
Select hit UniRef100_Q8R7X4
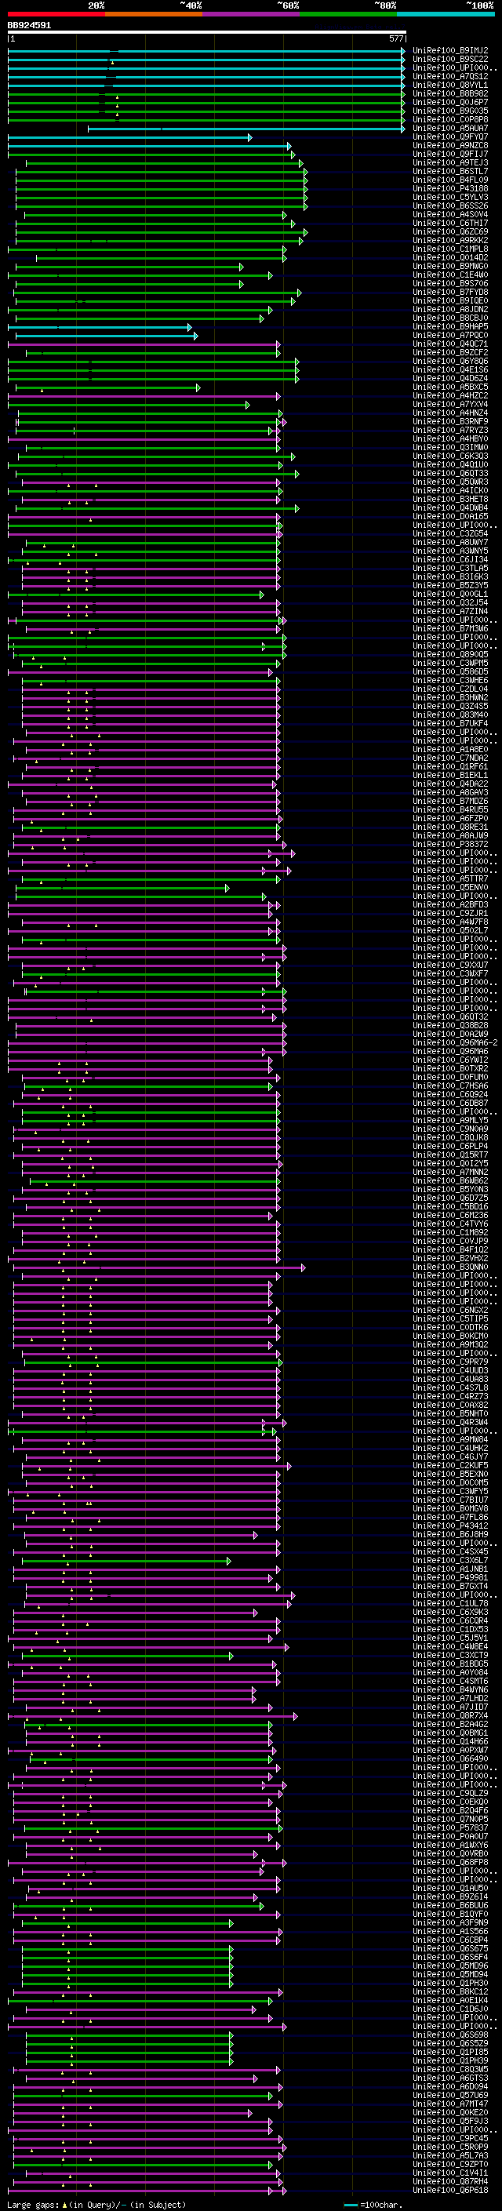[x=450, y=1716]
